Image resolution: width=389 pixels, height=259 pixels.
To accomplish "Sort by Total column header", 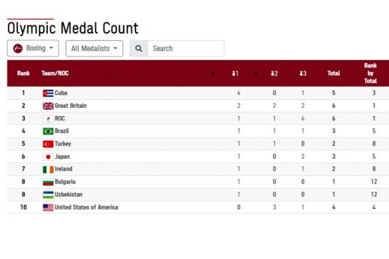I will (x=334, y=73).
